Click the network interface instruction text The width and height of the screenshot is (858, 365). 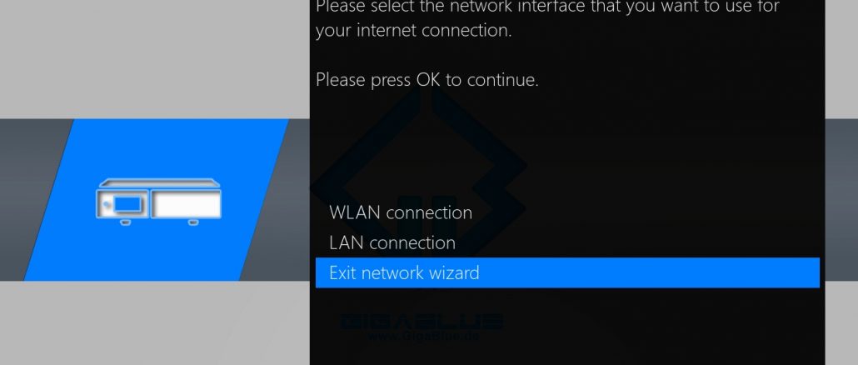click(547, 7)
